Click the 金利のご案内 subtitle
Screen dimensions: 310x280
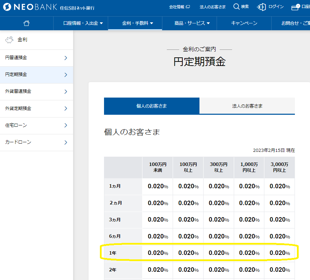point(199,49)
